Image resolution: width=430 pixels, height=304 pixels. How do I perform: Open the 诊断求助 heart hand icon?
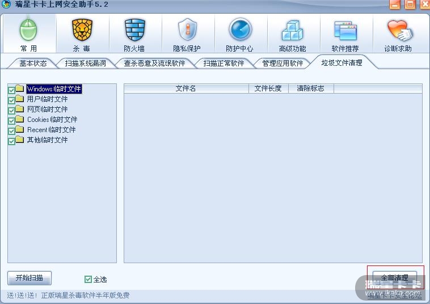(398, 33)
